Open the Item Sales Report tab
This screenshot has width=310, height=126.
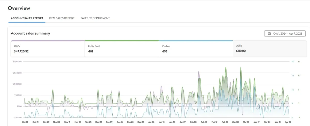[x=62, y=18]
